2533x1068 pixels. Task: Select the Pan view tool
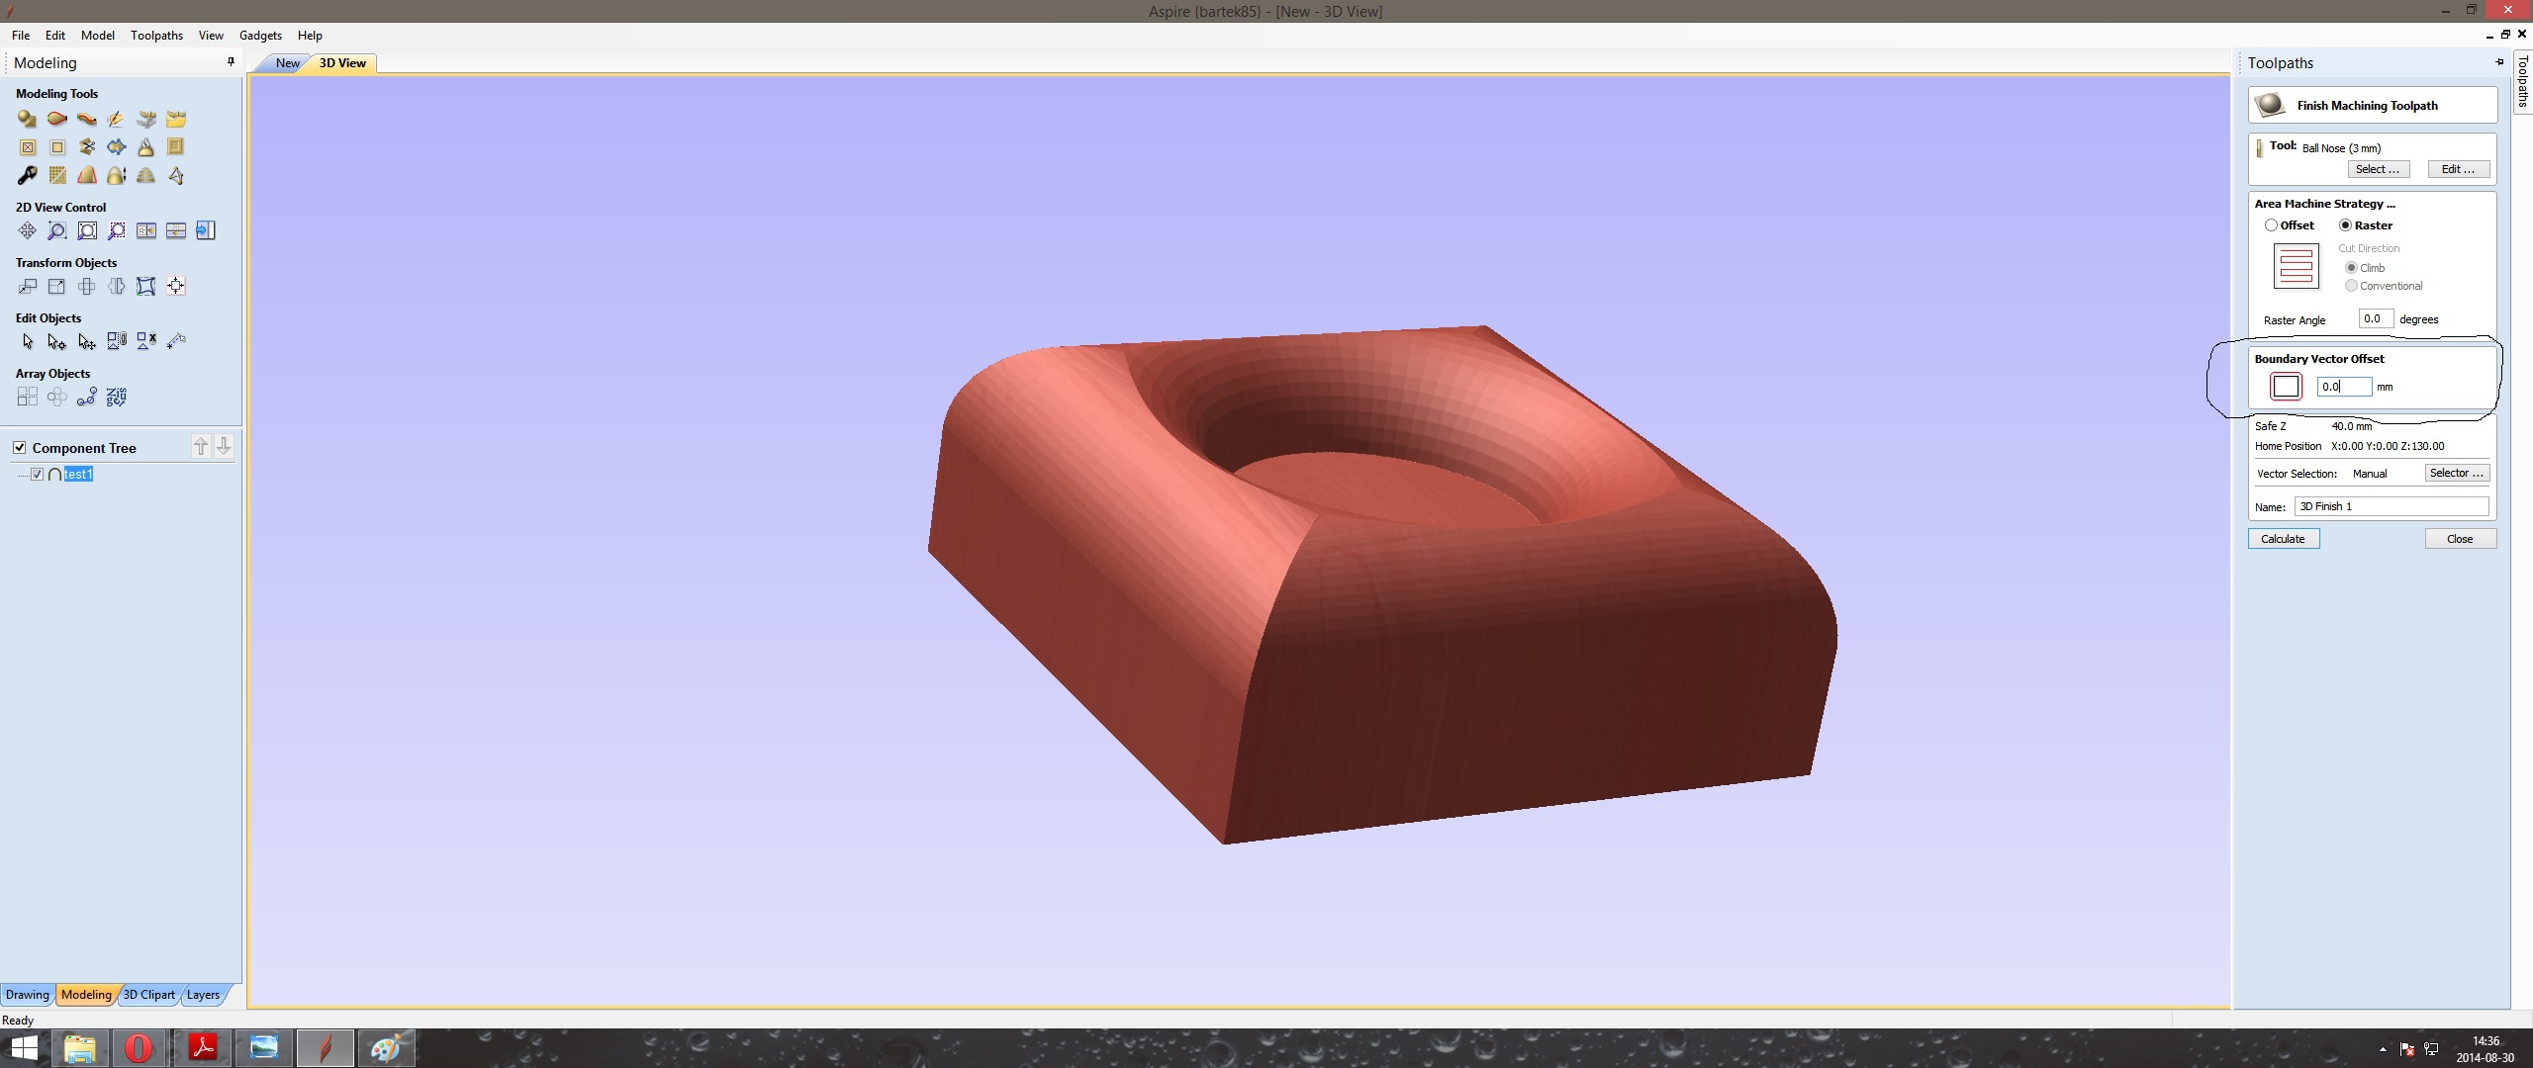[x=27, y=230]
